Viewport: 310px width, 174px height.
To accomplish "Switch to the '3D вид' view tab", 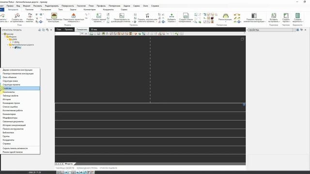I will tap(94, 29).
